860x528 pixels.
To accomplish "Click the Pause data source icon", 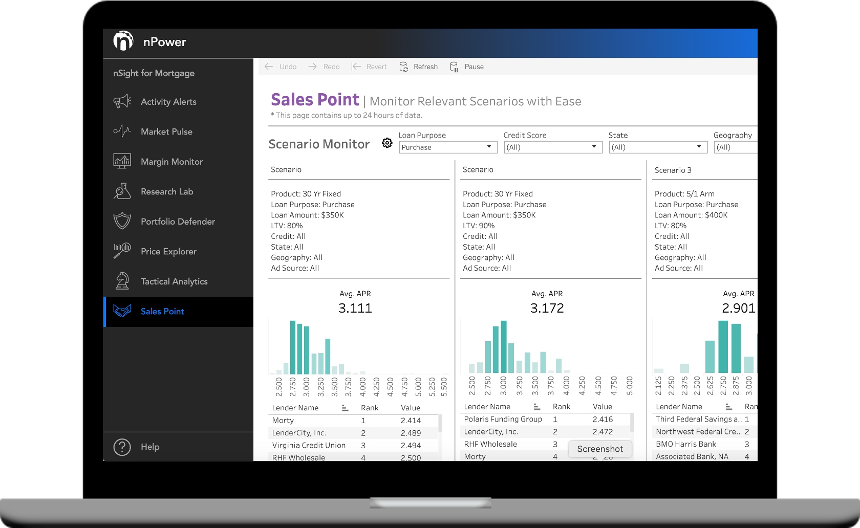I will (x=454, y=67).
